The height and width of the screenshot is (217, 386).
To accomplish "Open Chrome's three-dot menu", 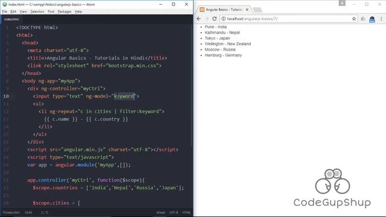I will (381, 19).
